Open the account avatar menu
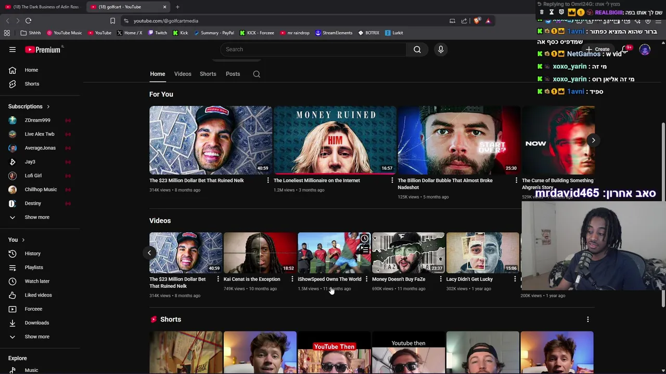 click(645, 49)
